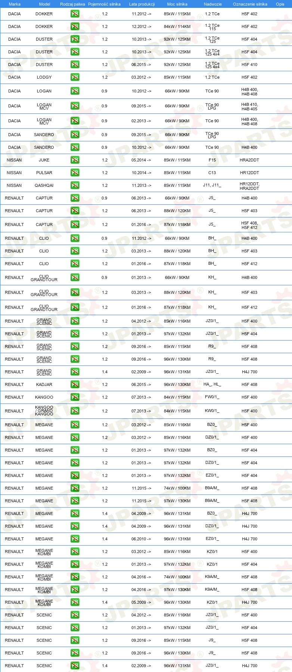
Task: Click the fuel icon in the CAPTUR 0.9 row
Action: pos(75,198)
